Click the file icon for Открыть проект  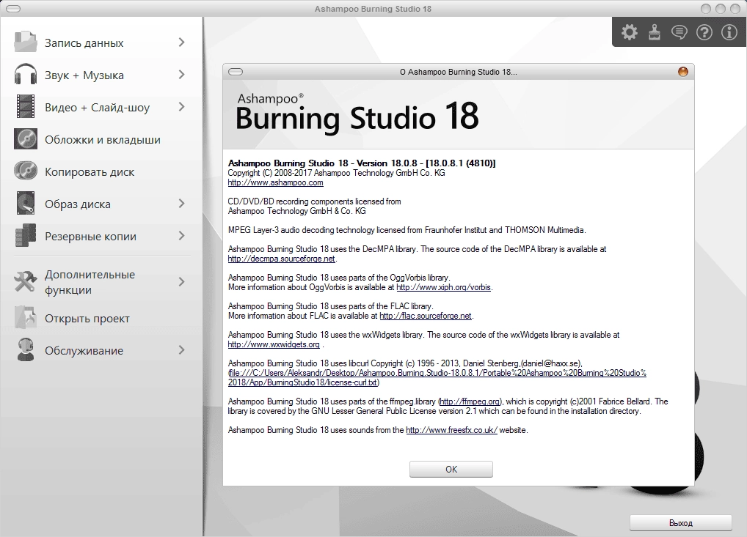(25, 318)
